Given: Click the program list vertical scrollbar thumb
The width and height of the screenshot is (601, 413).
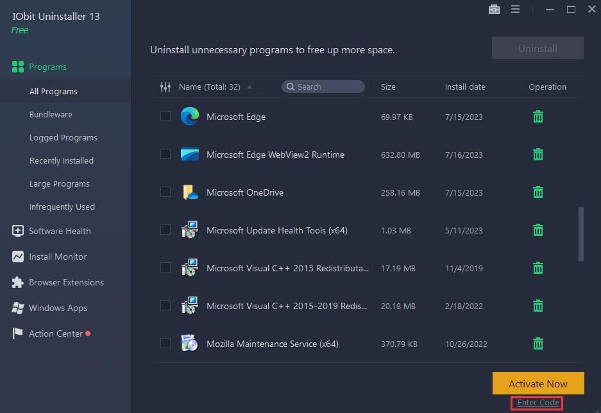Looking at the screenshot, I should pyautogui.click(x=581, y=234).
